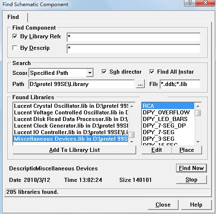The width and height of the screenshot is (216, 214).
Task: Click libraries list scroll down arrow
Action: (132, 142)
